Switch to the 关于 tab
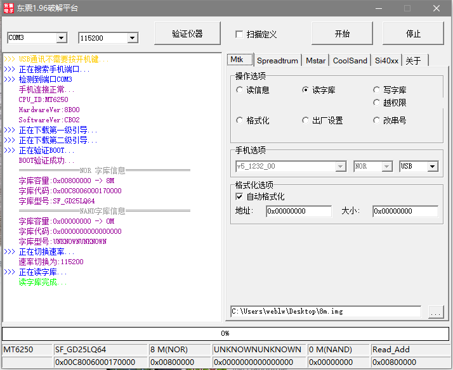 pyautogui.click(x=413, y=61)
